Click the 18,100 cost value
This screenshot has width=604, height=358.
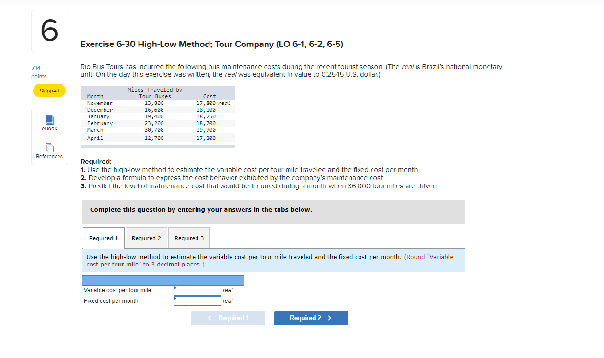click(x=206, y=110)
